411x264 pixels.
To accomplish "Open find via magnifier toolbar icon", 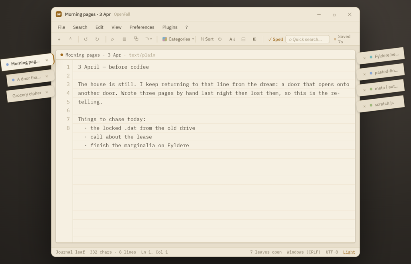I will 112,39.
